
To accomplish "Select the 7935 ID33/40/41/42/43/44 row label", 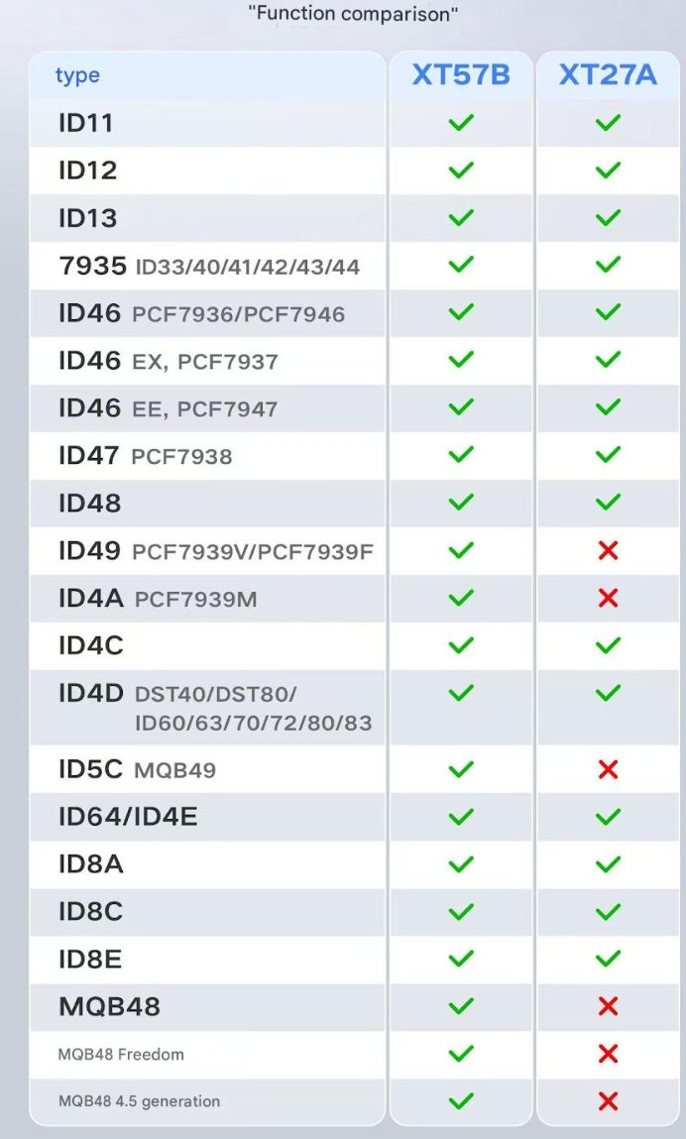I will point(208,266).
